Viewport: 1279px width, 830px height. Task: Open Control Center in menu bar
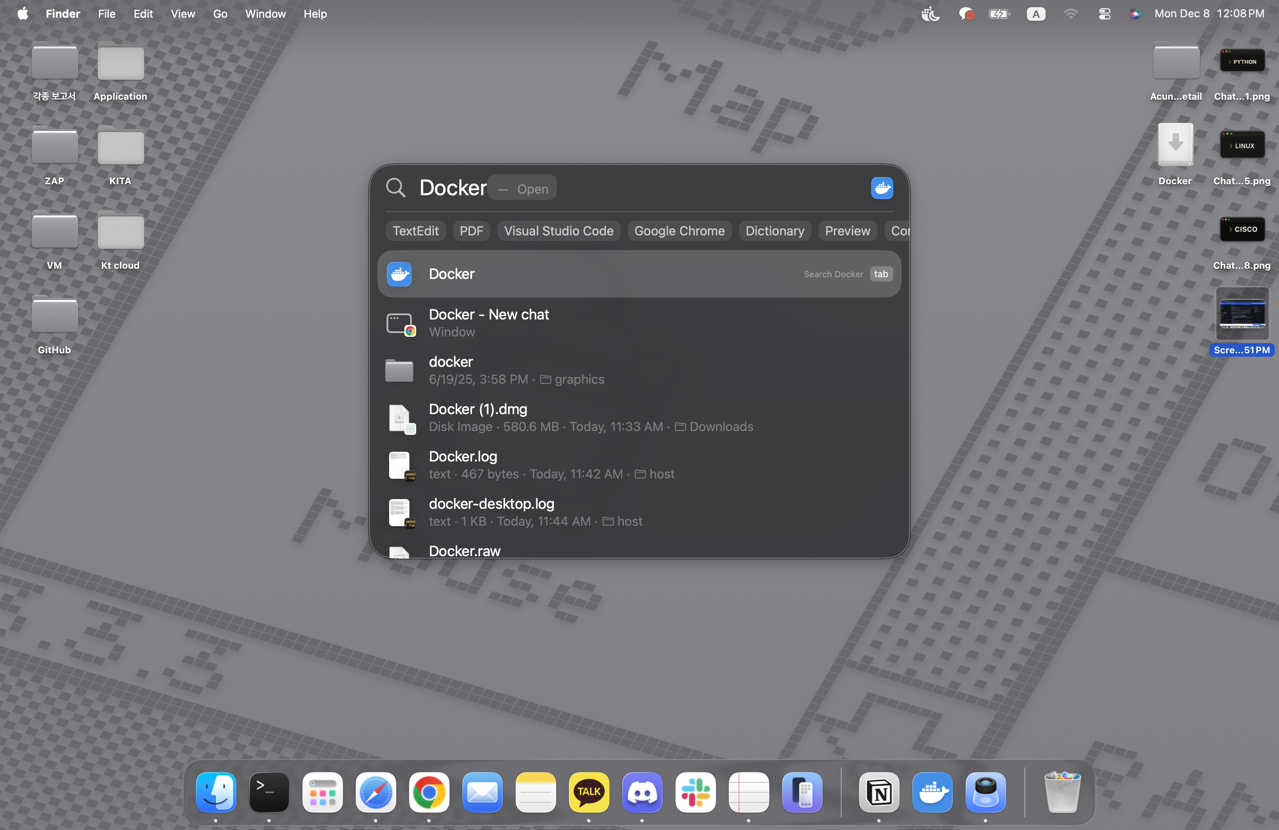[1104, 14]
